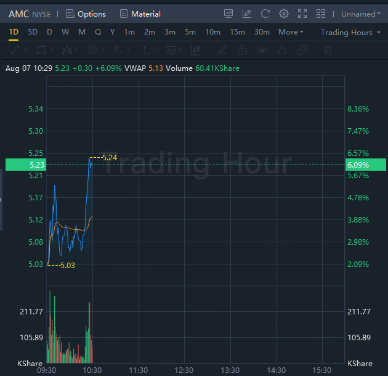Select the 15m interval tab
Viewport: 388px width, 376px height.
point(237,32)
